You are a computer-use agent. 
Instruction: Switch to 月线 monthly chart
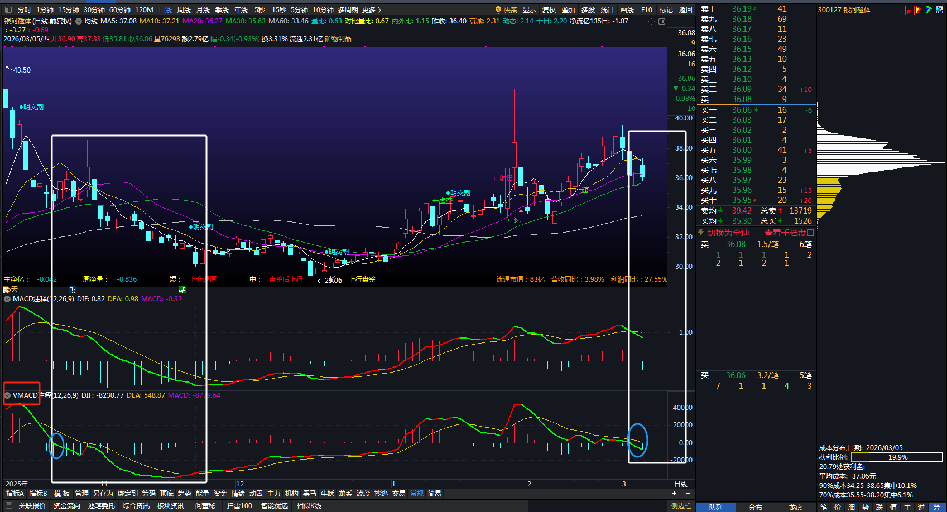(x=203, y=9)
